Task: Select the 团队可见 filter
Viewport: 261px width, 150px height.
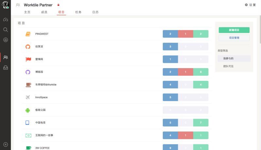Action: click(x=228, y=66)
